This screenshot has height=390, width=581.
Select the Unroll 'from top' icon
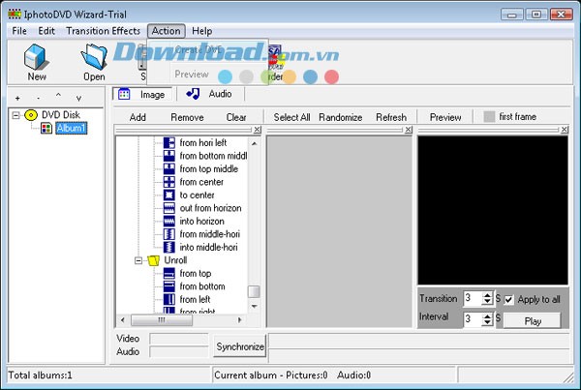(169, 274)
